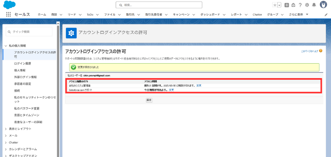Open the 商談 tab
This screenshot has width=331, height=157.
[54, 14]
